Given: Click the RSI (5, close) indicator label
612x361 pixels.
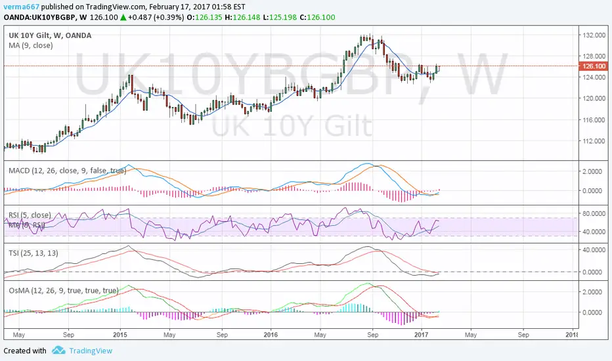Looking at the screenshot, I should (30, 215).
